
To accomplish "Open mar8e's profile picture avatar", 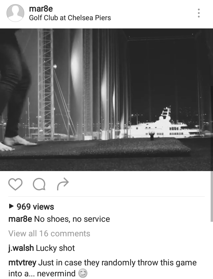I will [x=15, y=13].
